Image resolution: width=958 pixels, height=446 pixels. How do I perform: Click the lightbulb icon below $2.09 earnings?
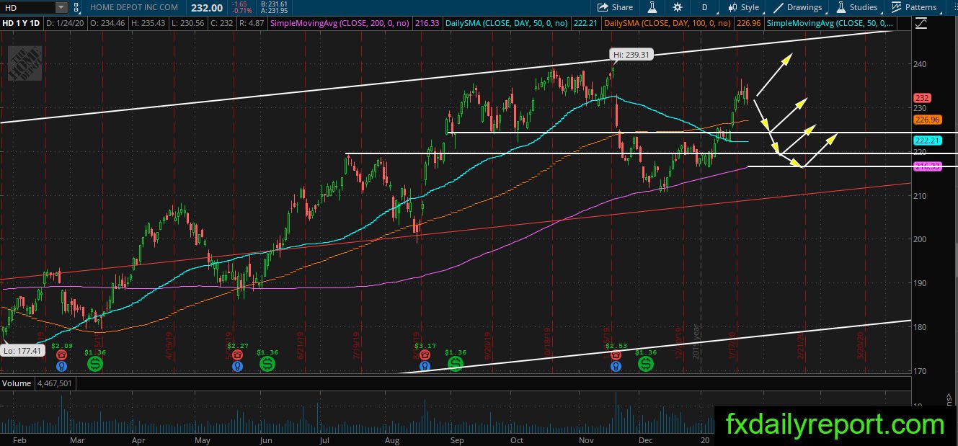click(63, 366)
